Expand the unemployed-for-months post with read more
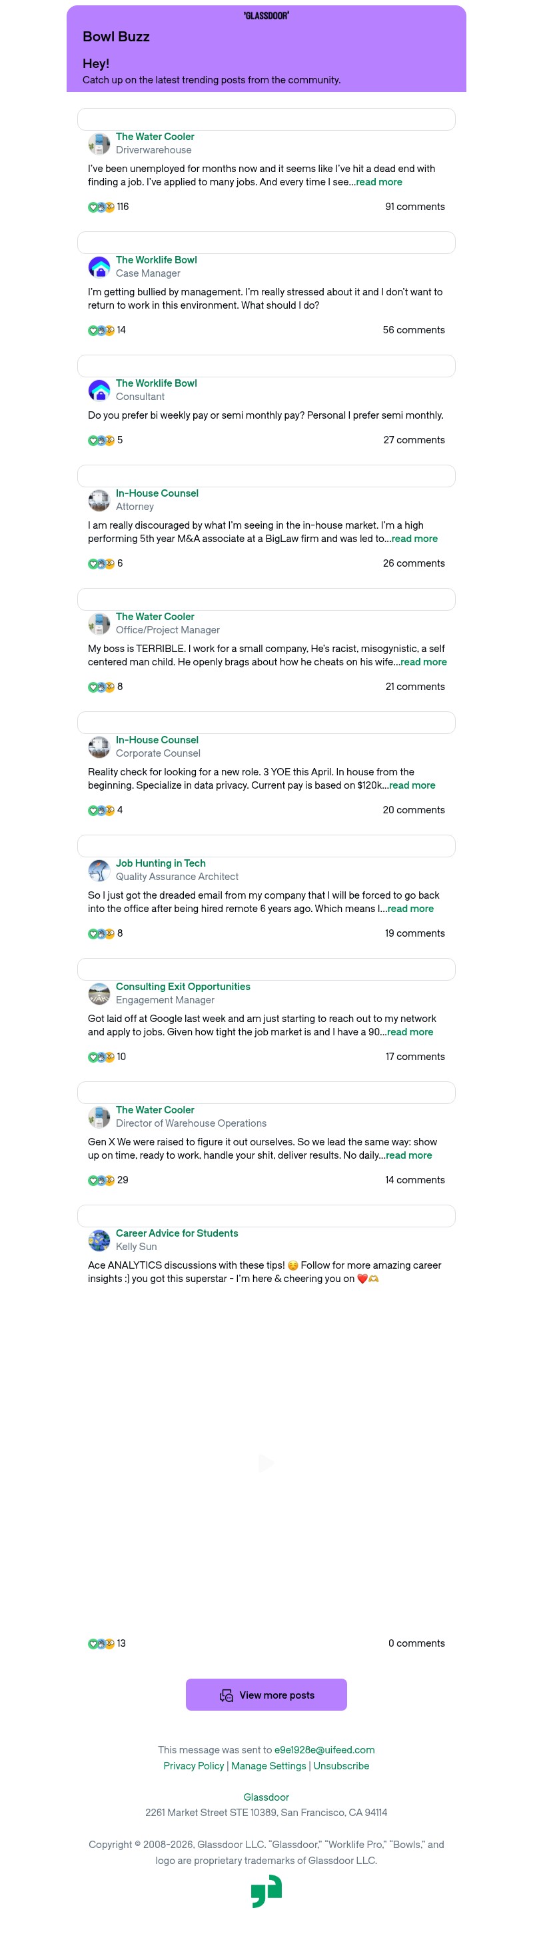 (379, 182)
